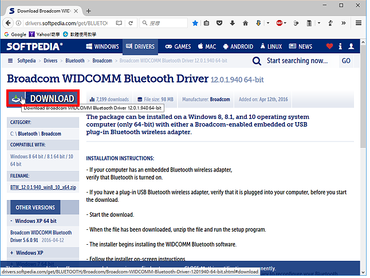Bookmark this page with the star icon
This screenshot has height=278, width=370.
[x=195, y=23]
